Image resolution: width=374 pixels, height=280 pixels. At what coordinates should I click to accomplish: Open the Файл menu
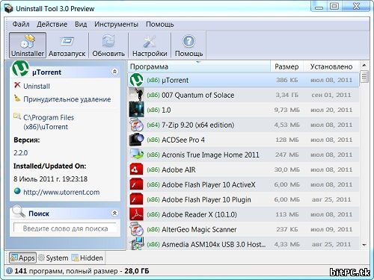(21, 25)
